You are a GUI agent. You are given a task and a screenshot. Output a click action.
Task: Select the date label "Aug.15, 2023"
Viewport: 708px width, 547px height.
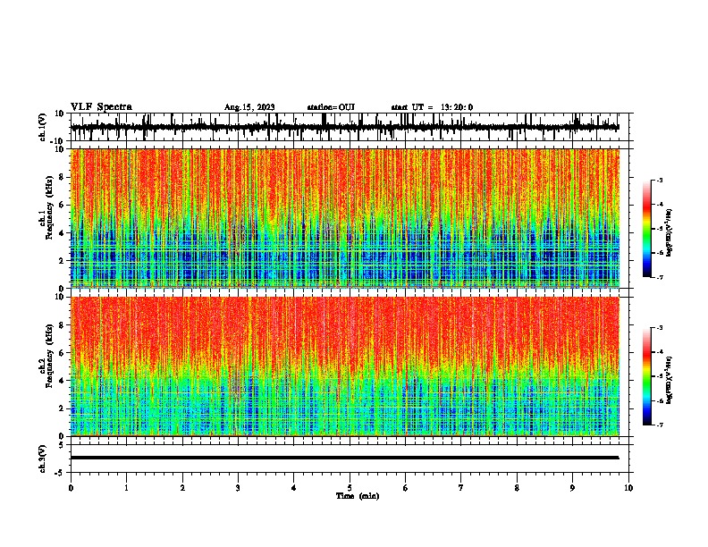coord(249,107)
